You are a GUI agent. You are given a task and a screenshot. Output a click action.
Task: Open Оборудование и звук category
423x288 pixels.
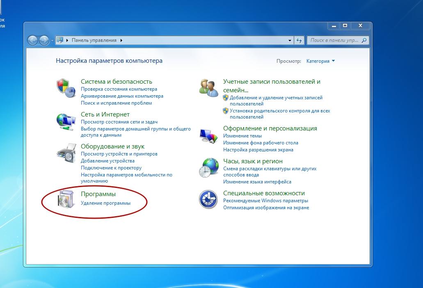(112, 146)
